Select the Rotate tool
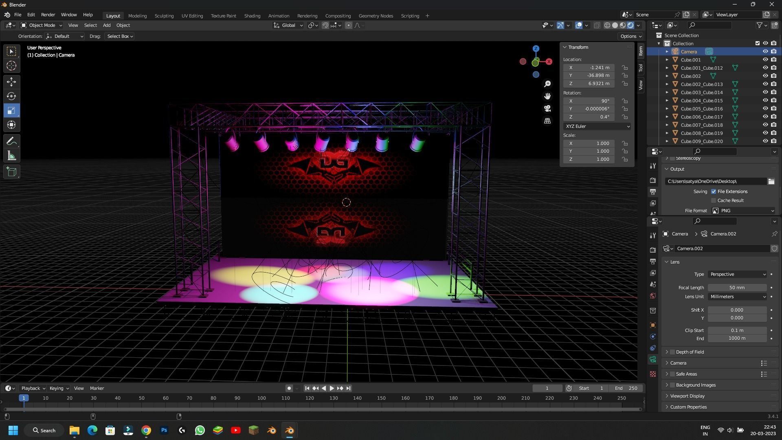 [x=11, y=97]
